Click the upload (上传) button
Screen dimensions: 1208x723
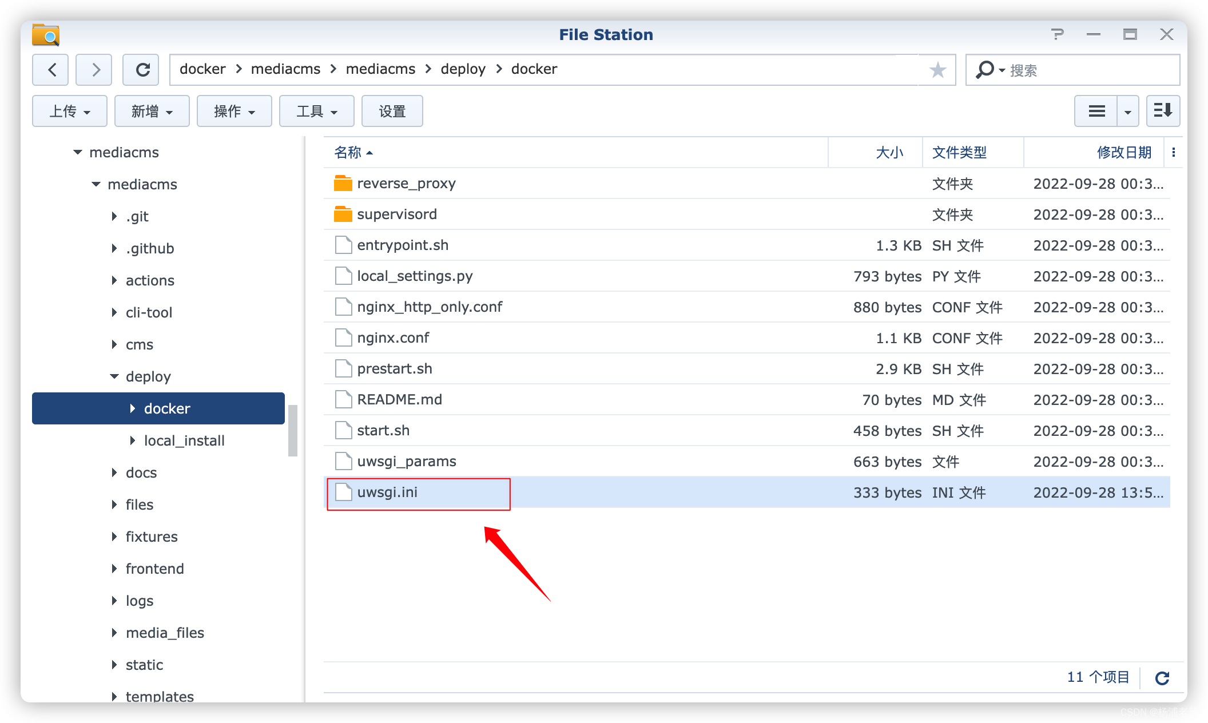[68, 110]
